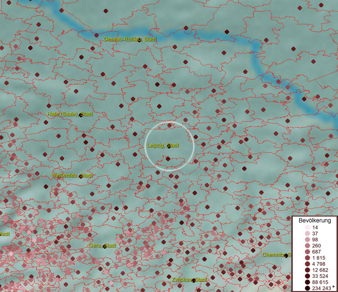Click the Dessau-Roßlau, Stadt map label
This screenshot has width=338, height=292.
pos(130,39)
